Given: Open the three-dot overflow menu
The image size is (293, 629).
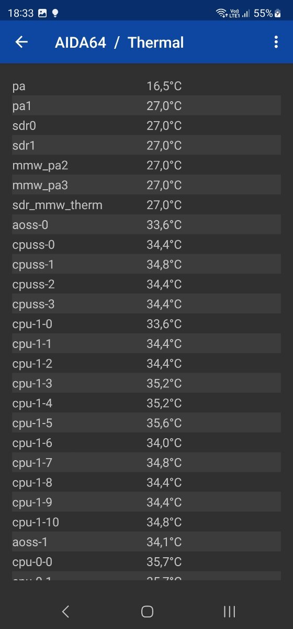Looking at the screenshot, I should 276,42.
